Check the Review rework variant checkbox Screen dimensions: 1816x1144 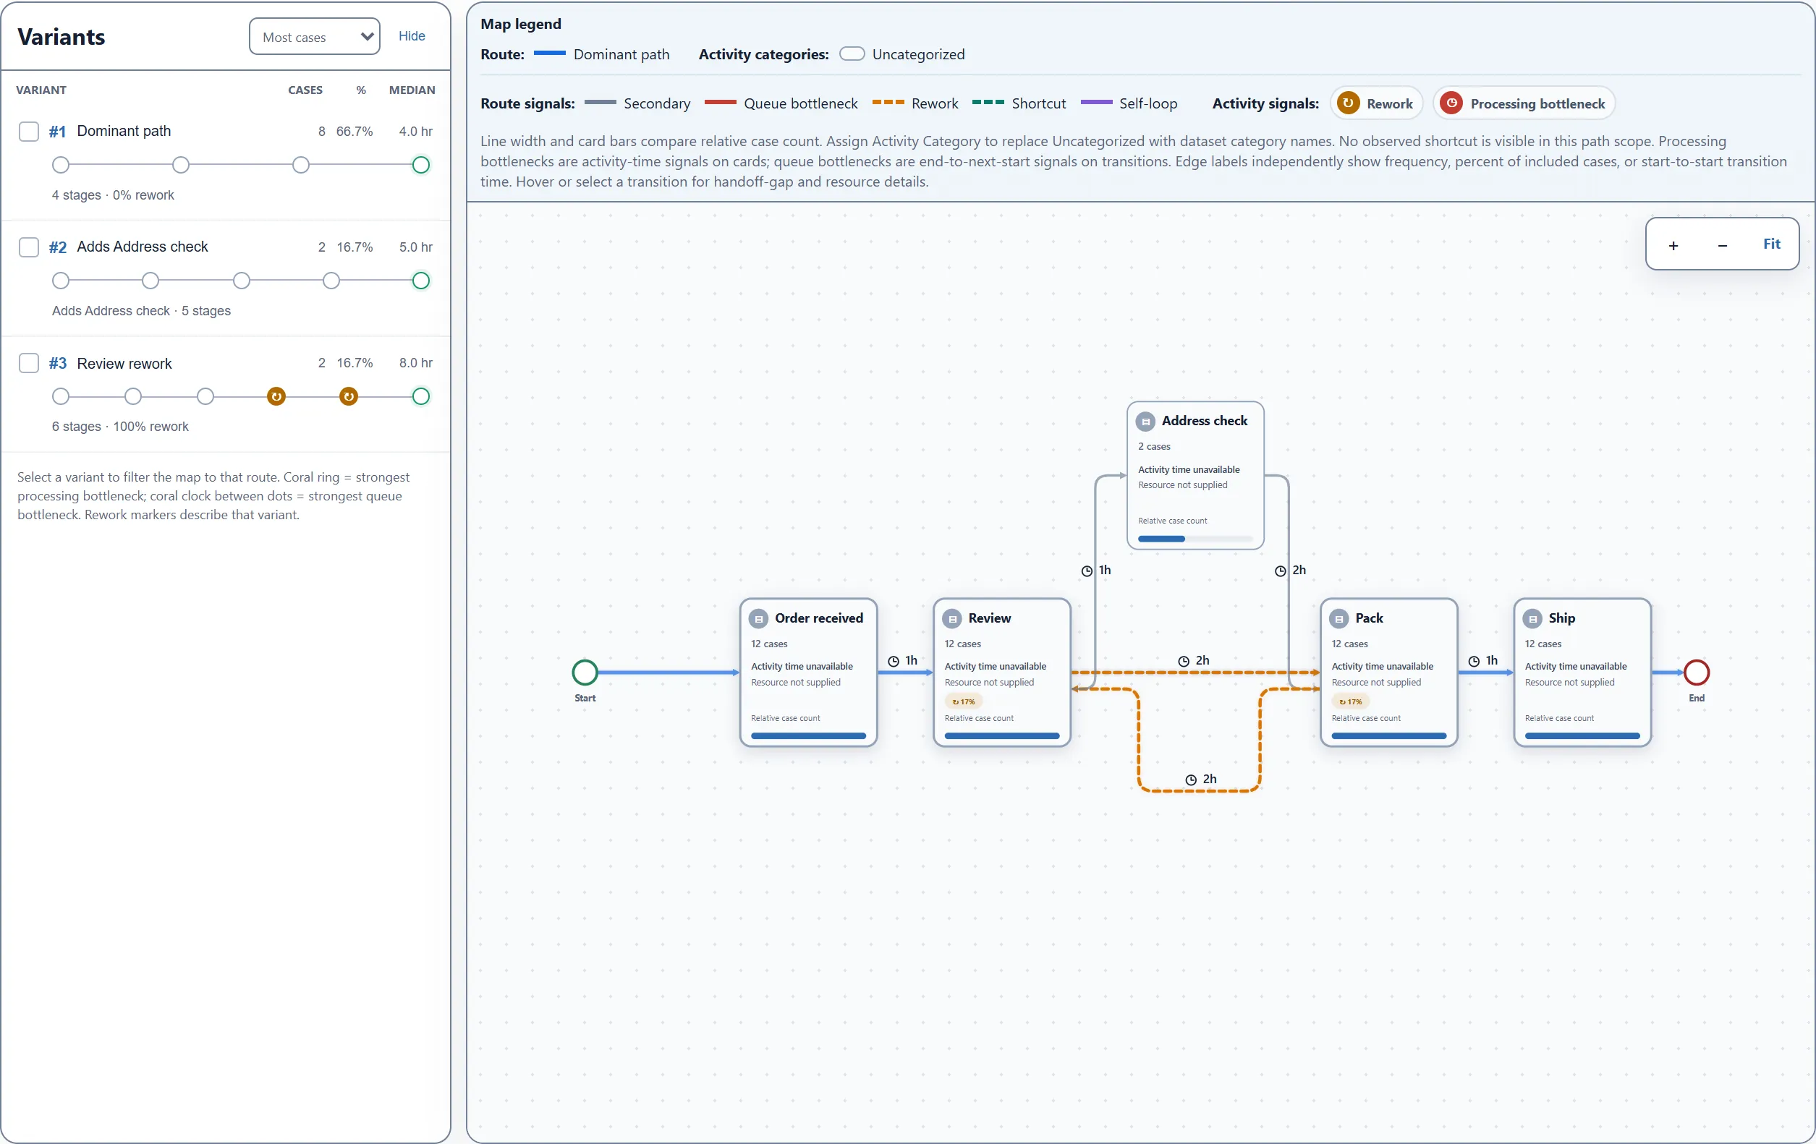point(29,363)
